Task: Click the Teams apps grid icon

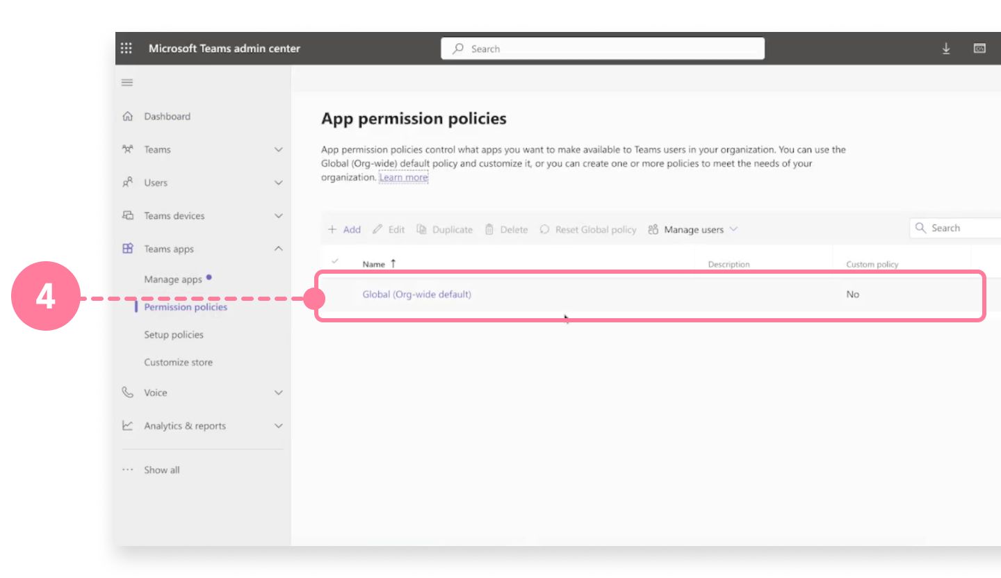Action: (127, 249)
